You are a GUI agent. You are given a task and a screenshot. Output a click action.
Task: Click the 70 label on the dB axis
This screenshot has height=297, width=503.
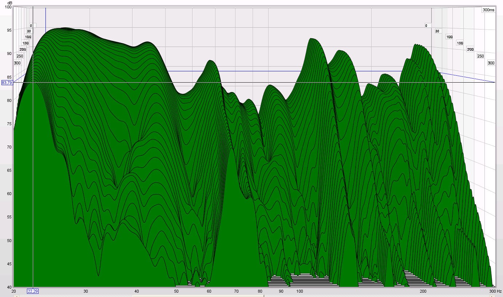(9, 147)
